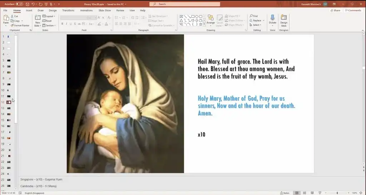Toggle AutoSave switch

(x=19, y=4)
